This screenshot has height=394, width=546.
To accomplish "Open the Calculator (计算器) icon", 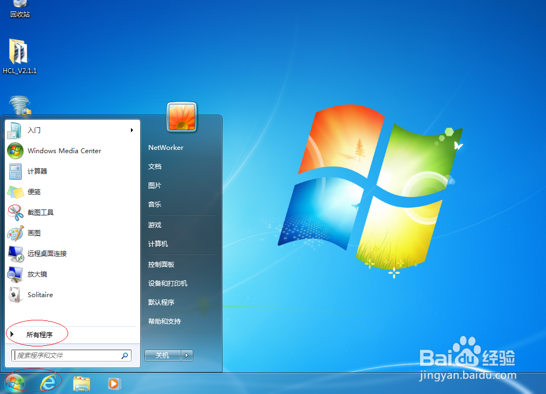I will click(x=15, y=172).
